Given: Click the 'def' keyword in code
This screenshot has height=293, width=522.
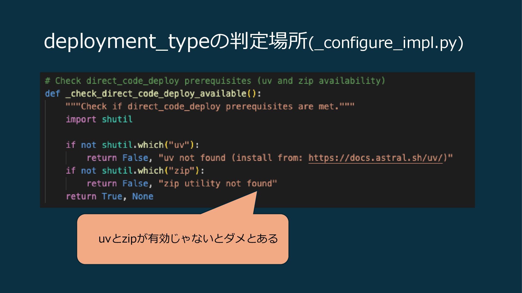Looking at the screenshot, I should tap(52, 94).
